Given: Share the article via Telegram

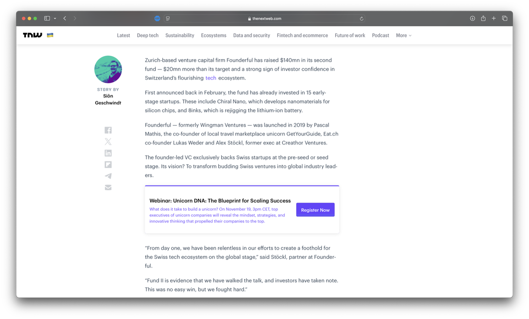Looking at the screenshot, I should point(108,176).
